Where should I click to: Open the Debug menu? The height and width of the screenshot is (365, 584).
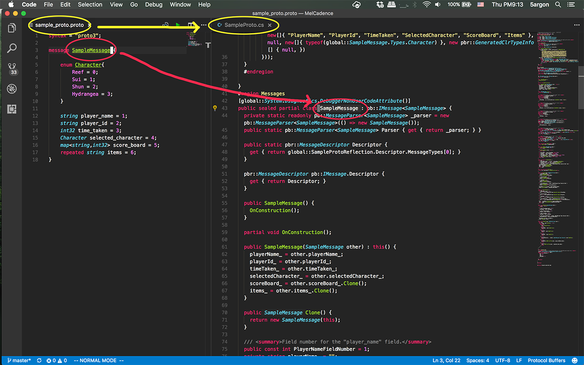pyautogui.click(x=154, y=5)
